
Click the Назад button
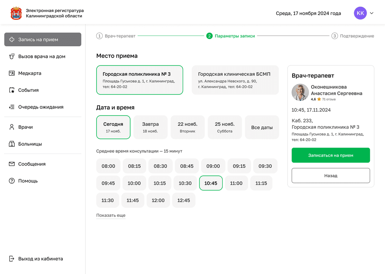point(330,176)
